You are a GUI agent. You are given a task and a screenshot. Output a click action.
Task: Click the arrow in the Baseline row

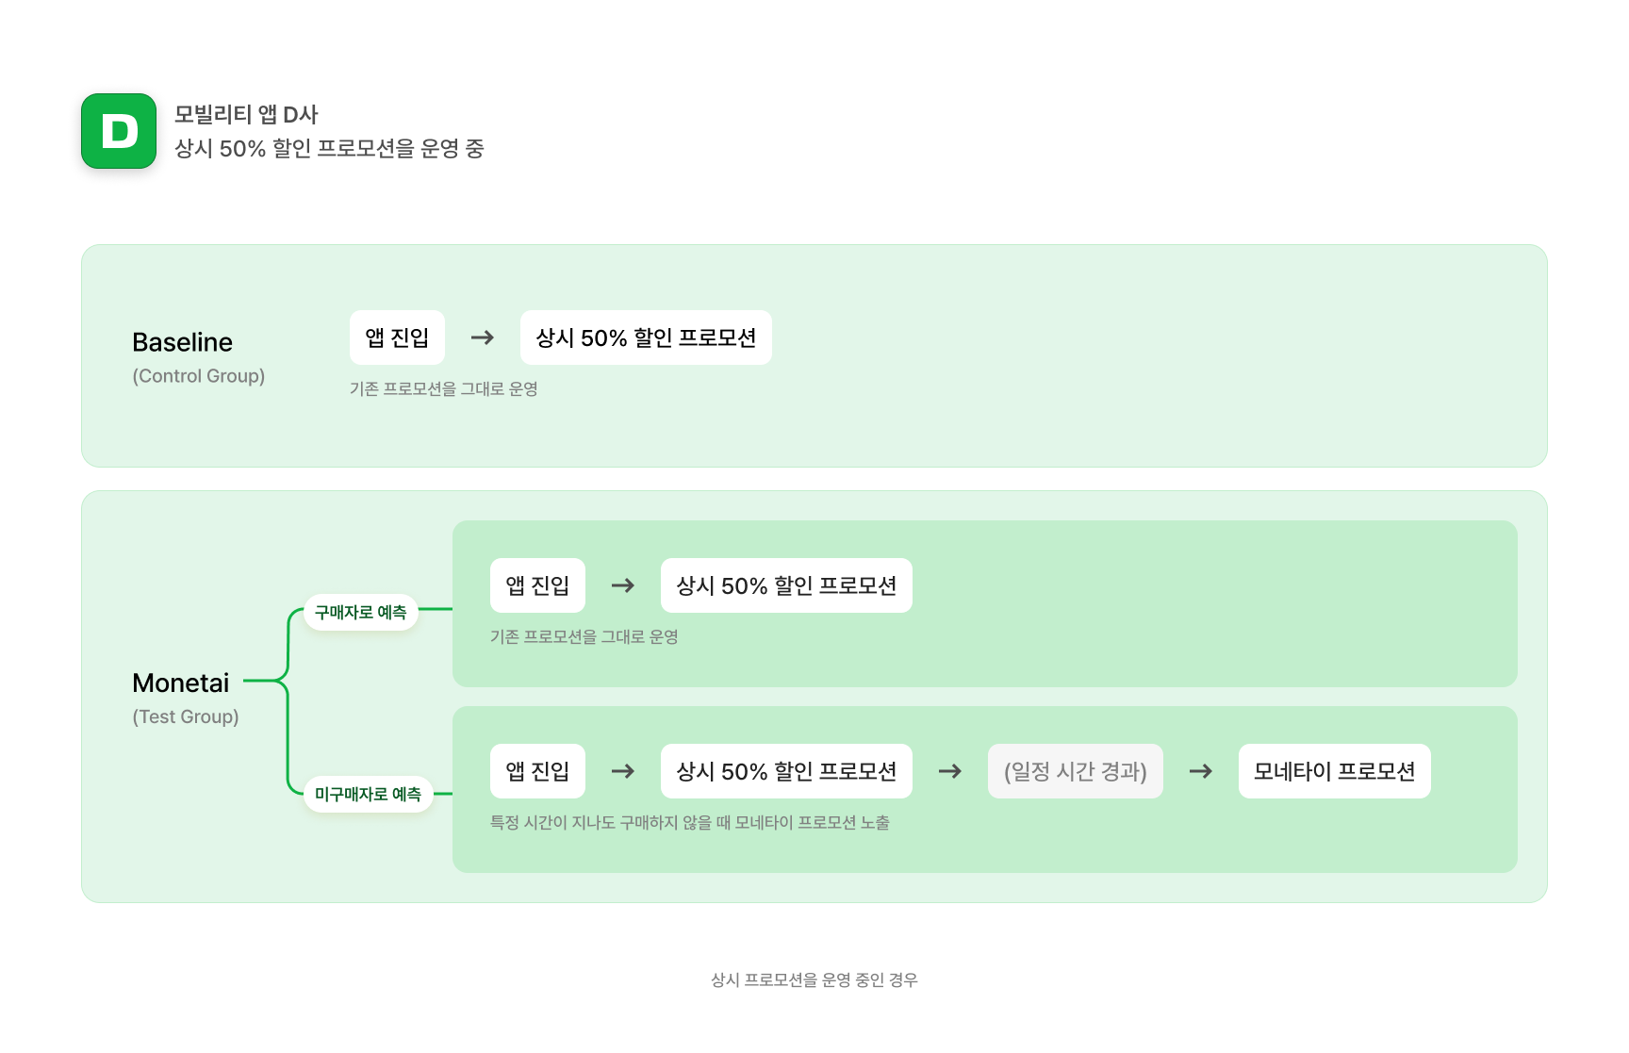click(x=483, y=337)
